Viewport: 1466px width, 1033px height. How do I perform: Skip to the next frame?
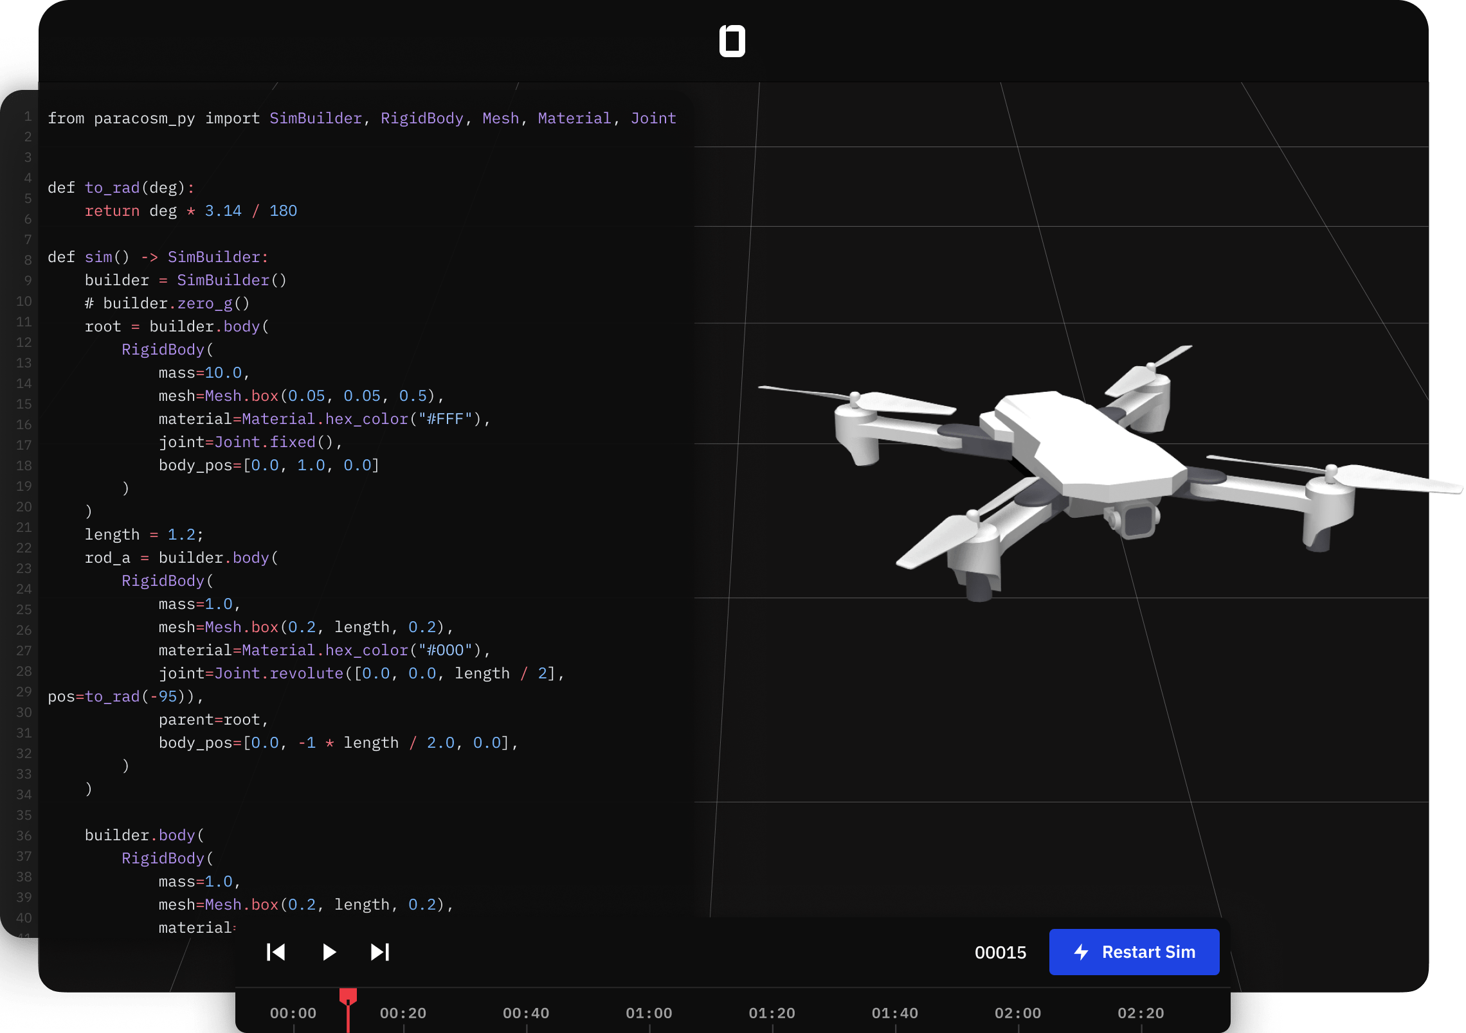click(x=380, y=952)
